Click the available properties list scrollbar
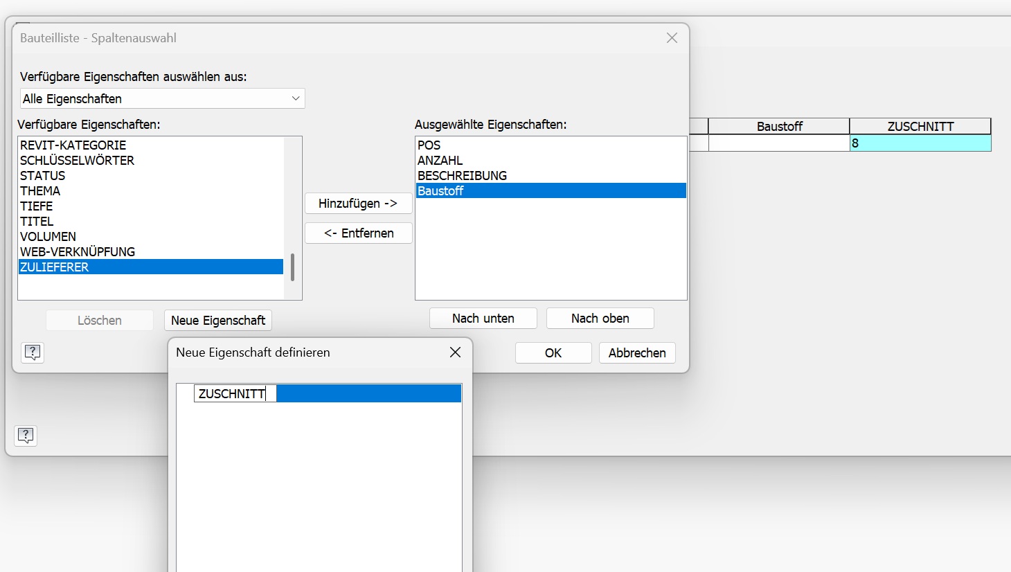1011x572 pixels. point(293,267)
